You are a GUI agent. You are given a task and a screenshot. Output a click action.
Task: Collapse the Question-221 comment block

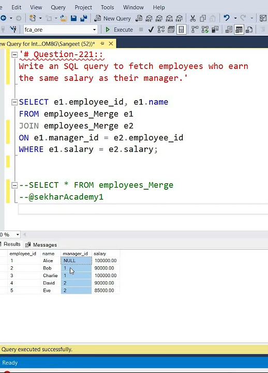14,55
